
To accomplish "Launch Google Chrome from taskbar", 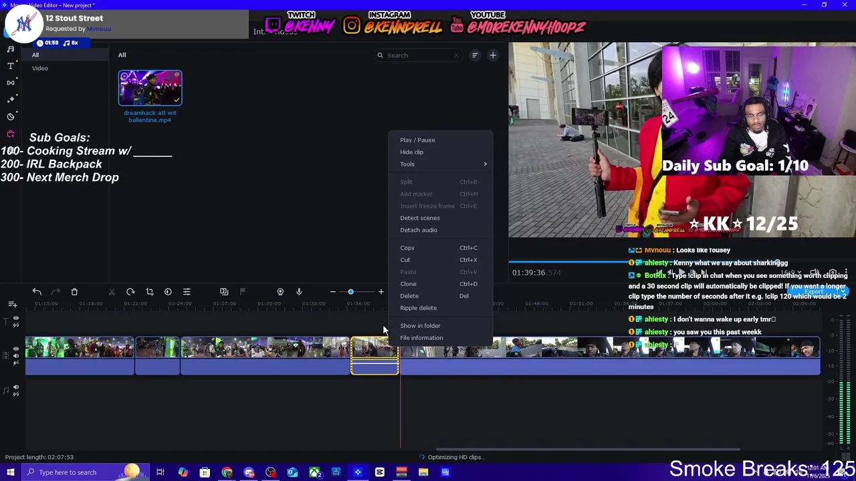I will tap(227, 472).
